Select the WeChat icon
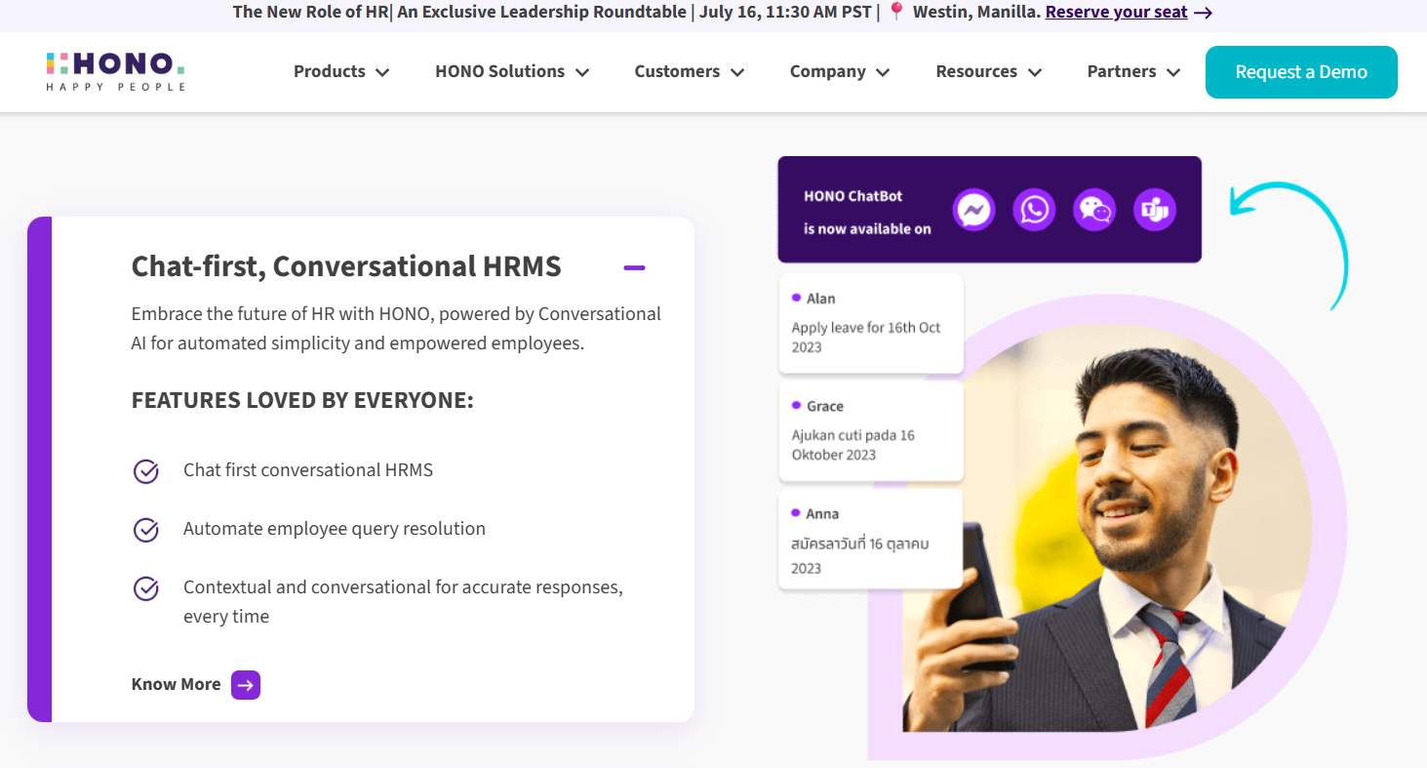Screen dimensions: 1427x768 click(1094, 210)
